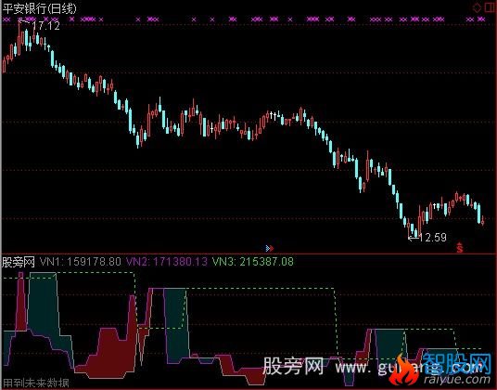Select the VN3: 215387.08 indicator value
This screenshot has height=390, width=497.
click(253, 262)
